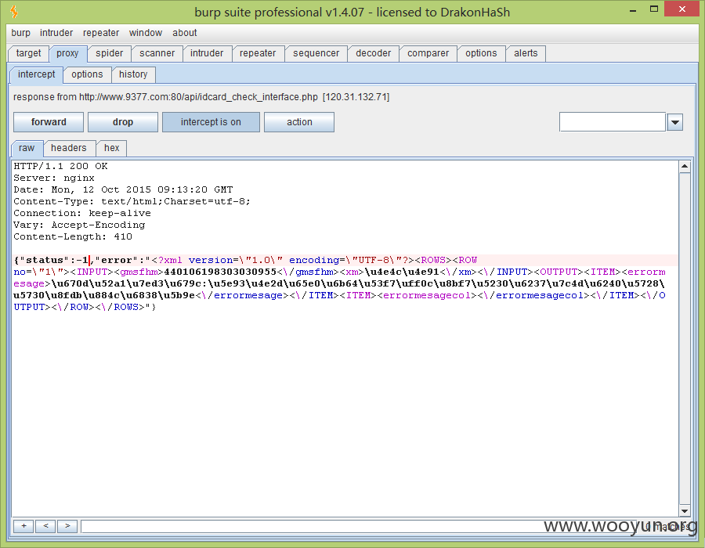This screenshot has height=548, width=705.
Task: Click the search text field at bottom
Action: tap(360, 526)
